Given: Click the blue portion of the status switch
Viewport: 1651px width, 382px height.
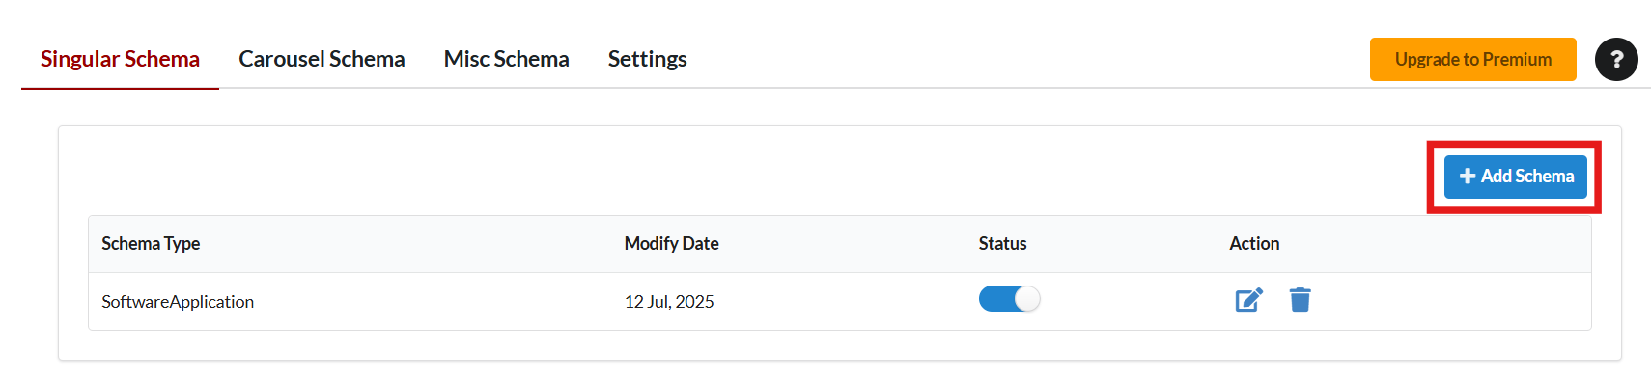Looking at the screenshot, I should pyautogui.click(x=996, y=299).
